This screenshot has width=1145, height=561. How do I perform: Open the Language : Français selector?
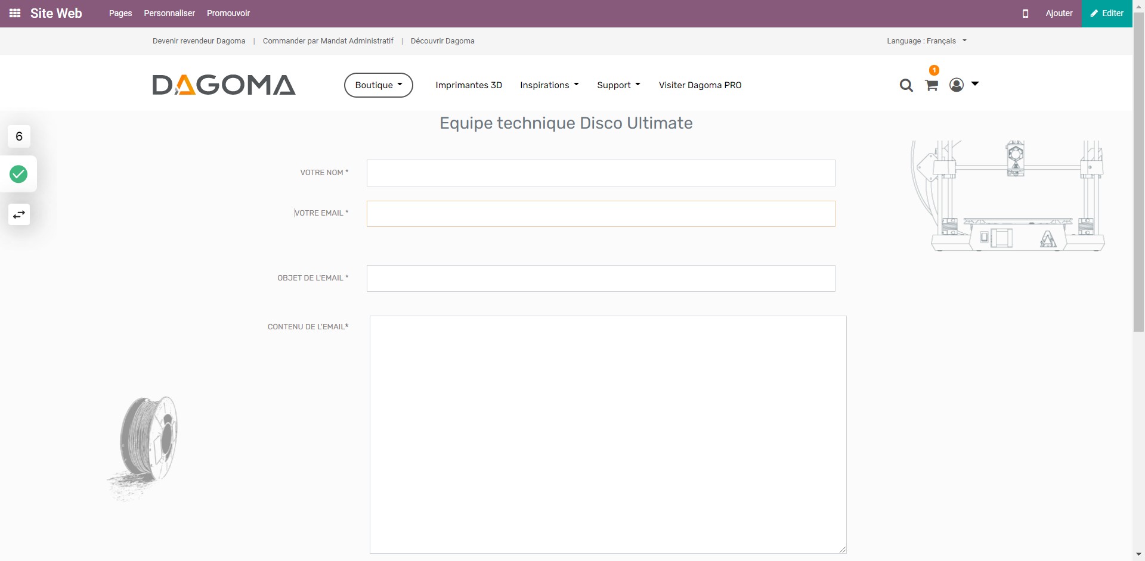[x=926, y=41]
